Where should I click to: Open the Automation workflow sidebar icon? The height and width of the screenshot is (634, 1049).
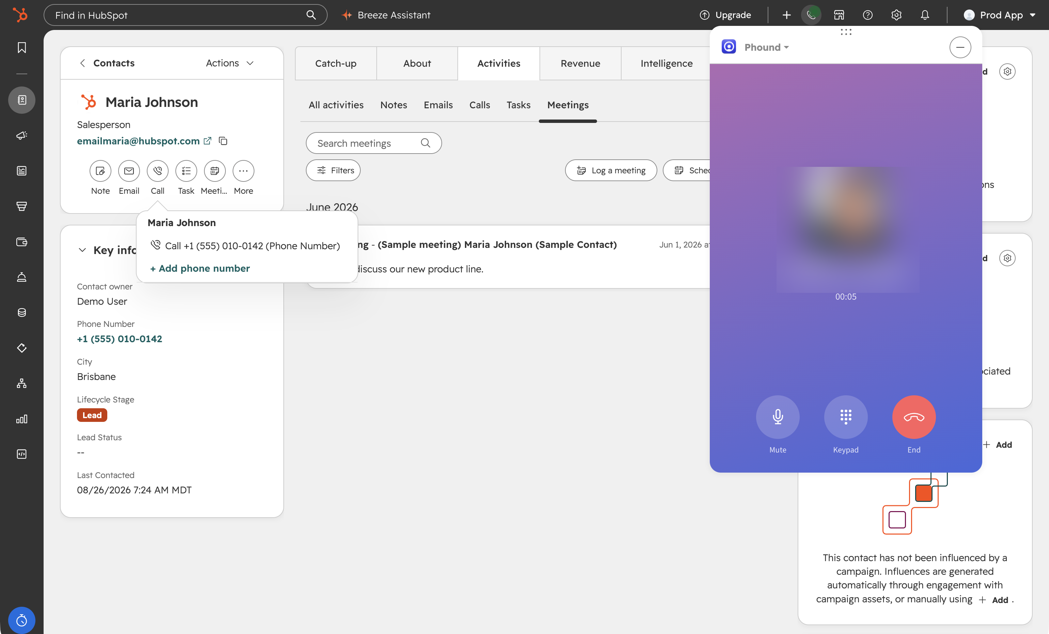22,383
